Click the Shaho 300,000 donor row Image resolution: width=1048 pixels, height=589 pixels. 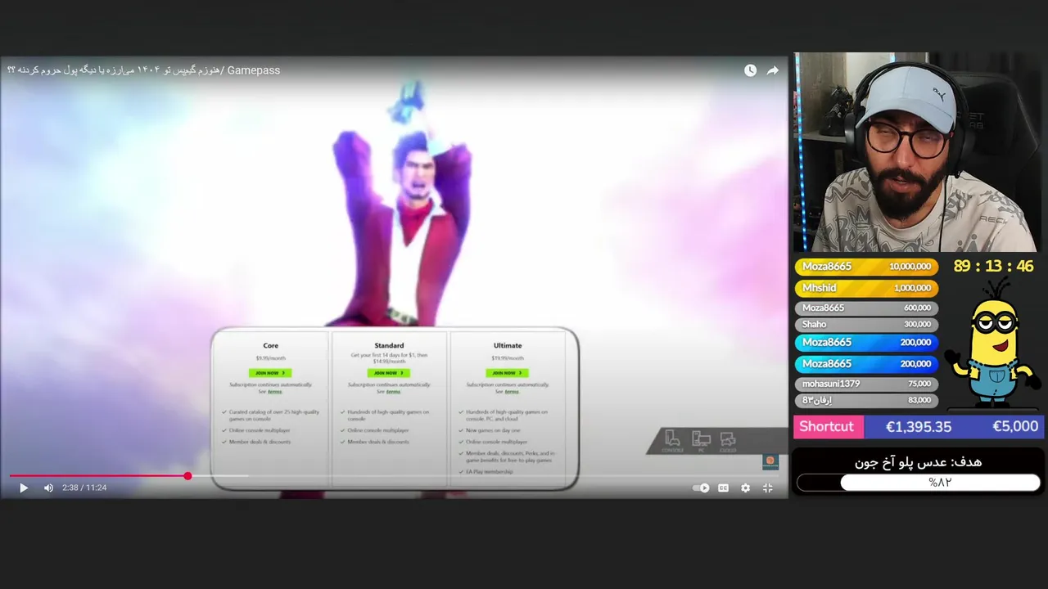866,325
